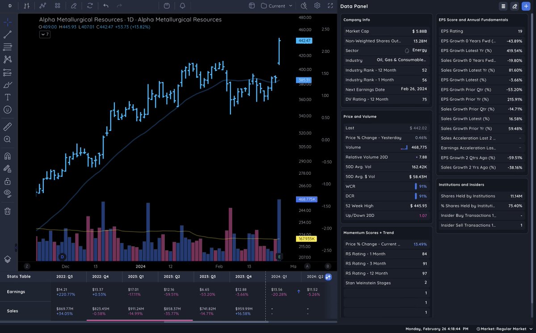Collapse the left toolbar using side handle

click(16, 247)
